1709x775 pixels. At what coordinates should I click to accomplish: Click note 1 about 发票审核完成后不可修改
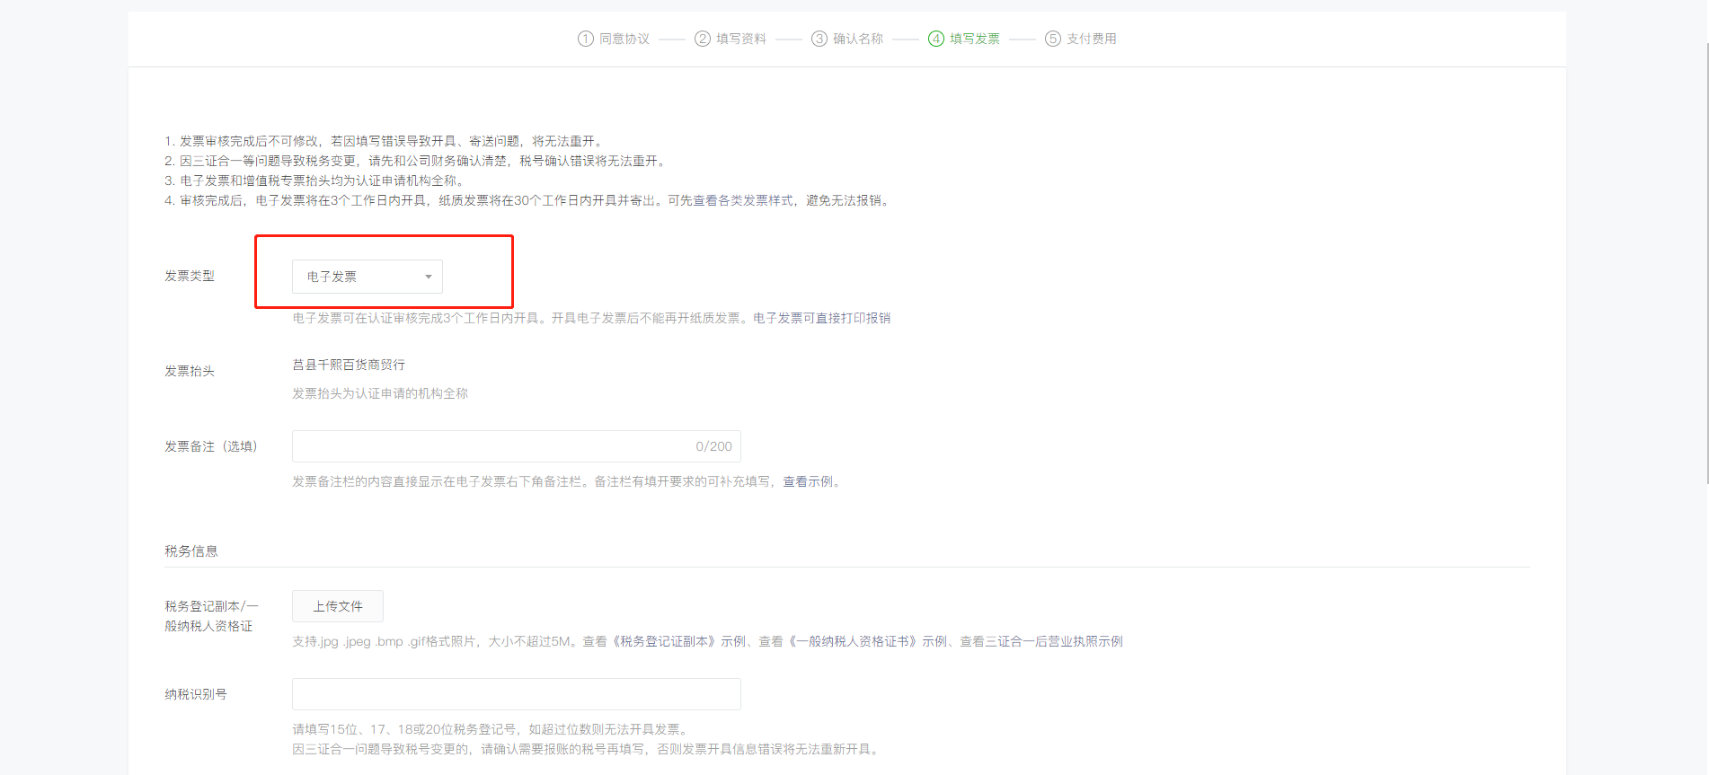point(385,141)
